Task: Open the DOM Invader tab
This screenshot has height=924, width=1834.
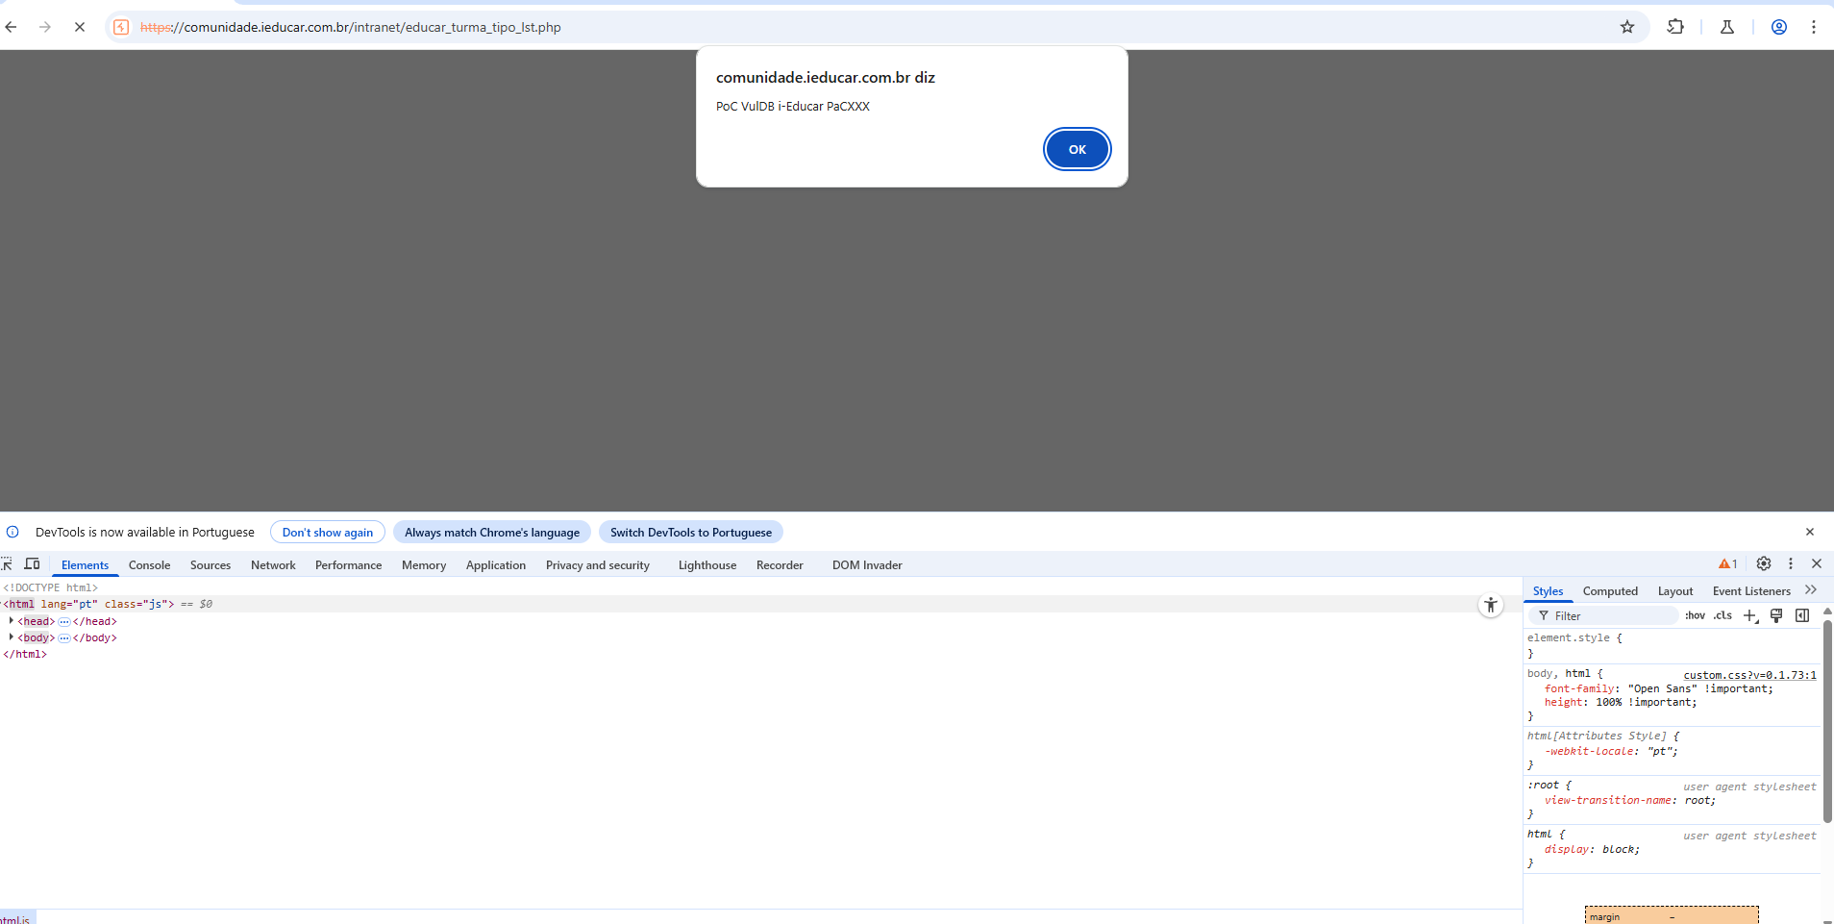Action: (x=867, y=565)
